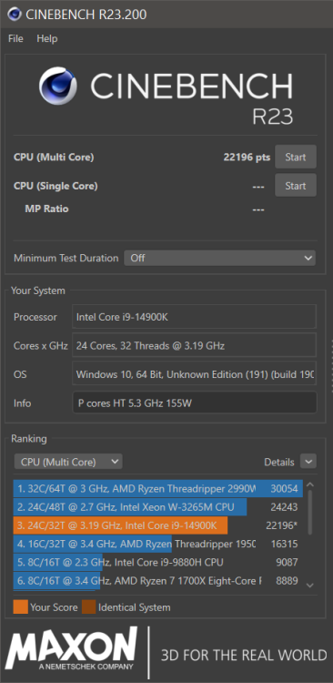
Task: Click the brown Identical System color swatch
Action: (89, 607)
